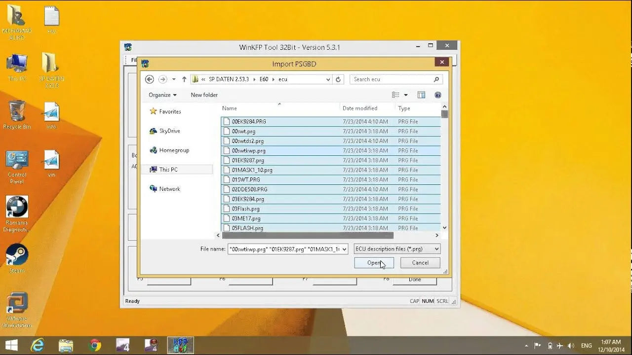Go up one folder level
The width and height of the screenshot is (632, 355).
coord(184,79)
